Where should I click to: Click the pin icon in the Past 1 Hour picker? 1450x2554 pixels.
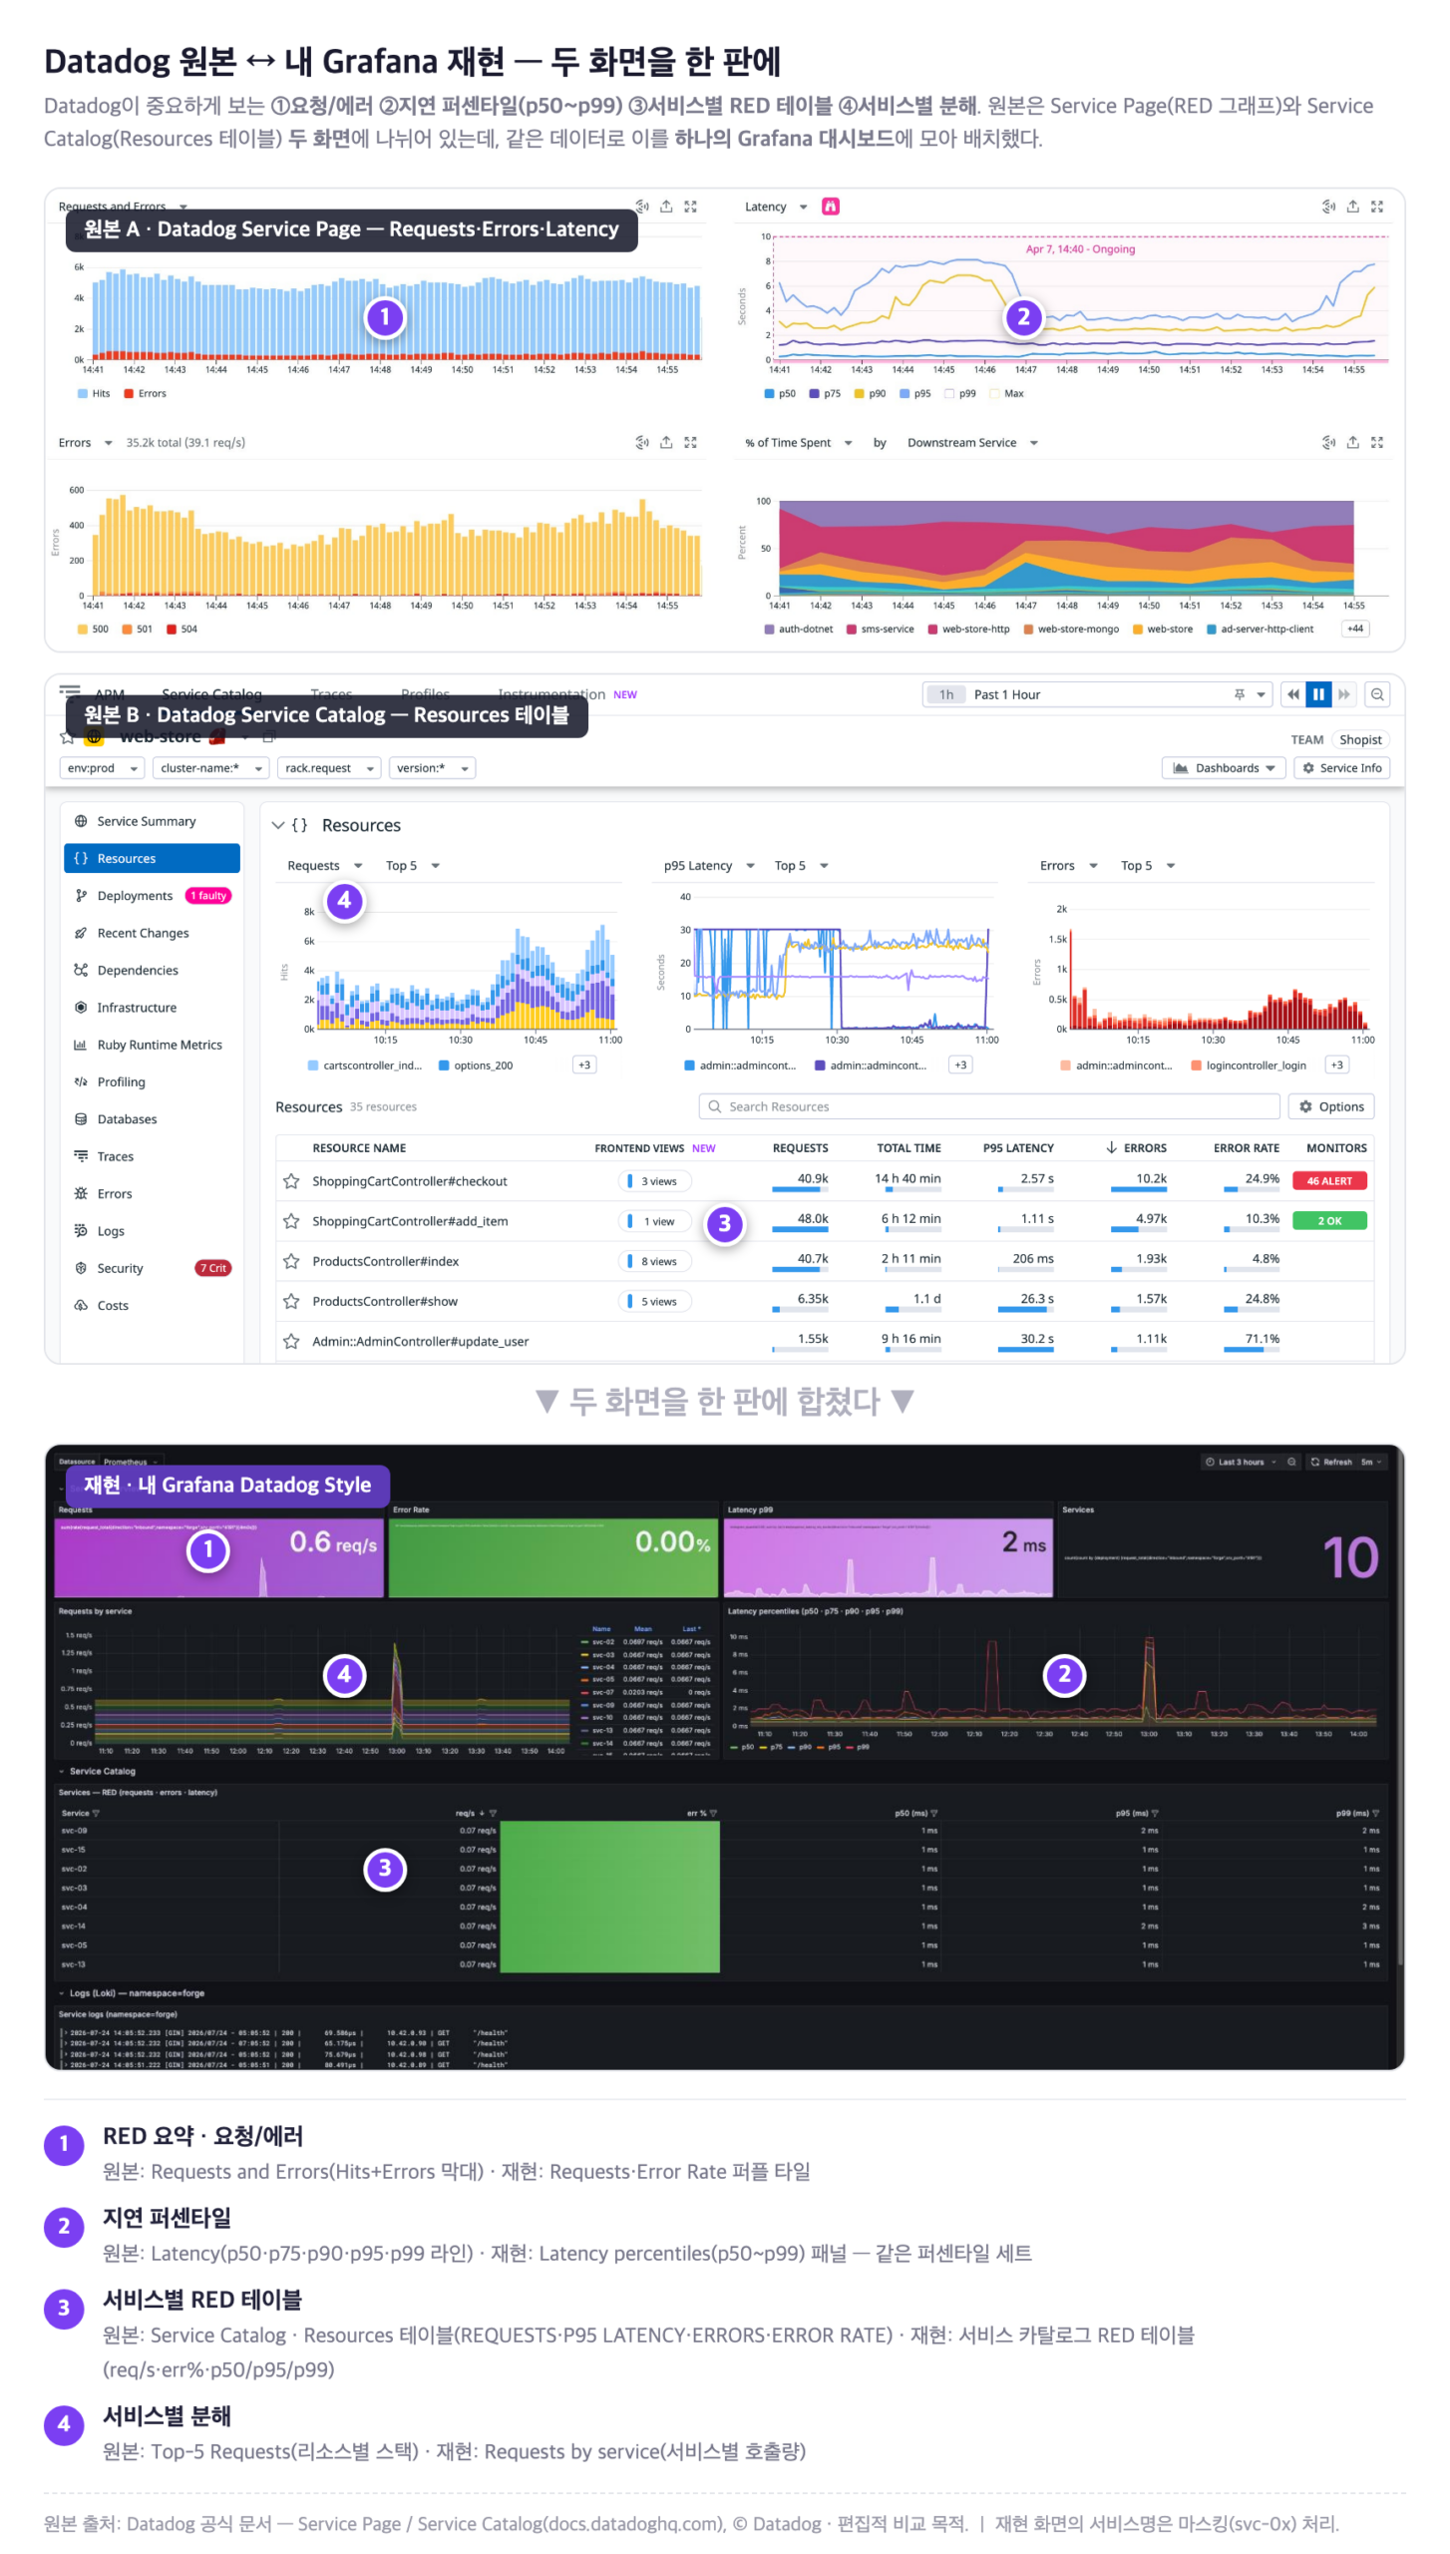1239,694
